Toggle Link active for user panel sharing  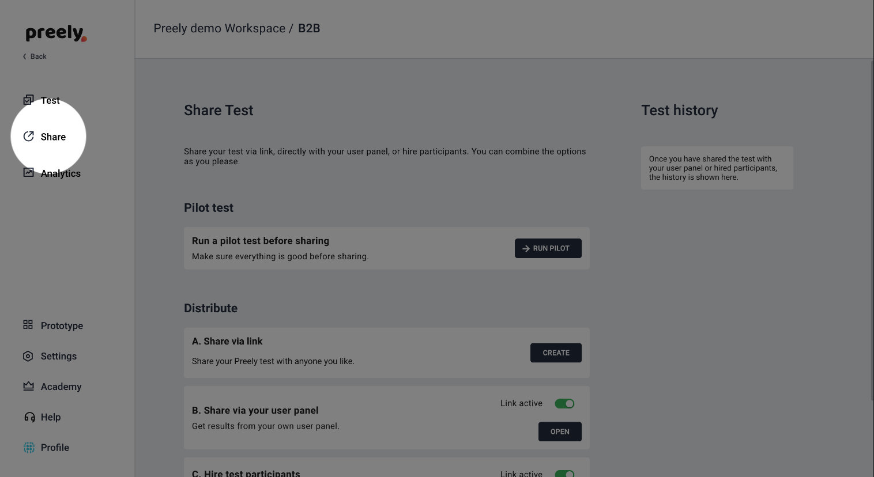point(564,403)
